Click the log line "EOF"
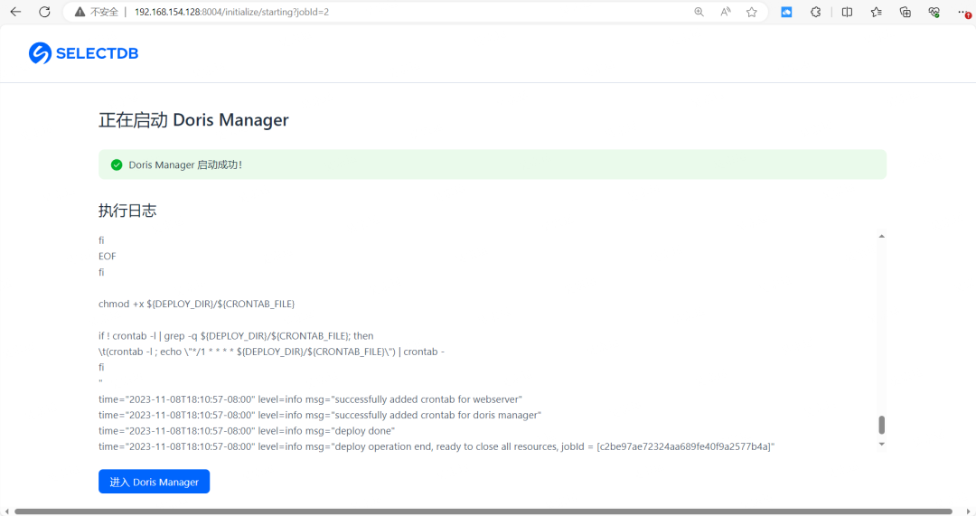This screenshot has height=516, width=976. point(107,257)
